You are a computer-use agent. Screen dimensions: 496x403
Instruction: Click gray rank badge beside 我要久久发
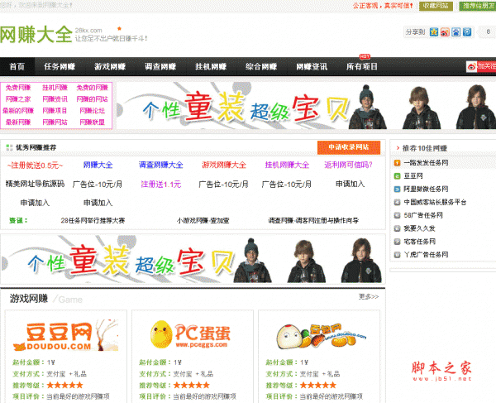(397, 228)
